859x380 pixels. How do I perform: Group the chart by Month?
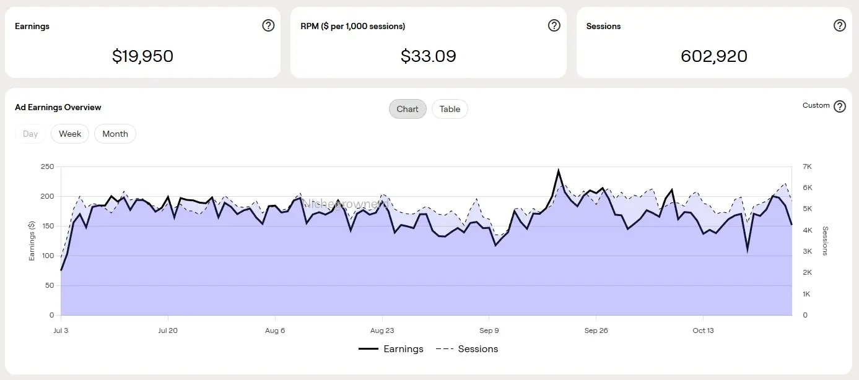[x=115, y=134]
